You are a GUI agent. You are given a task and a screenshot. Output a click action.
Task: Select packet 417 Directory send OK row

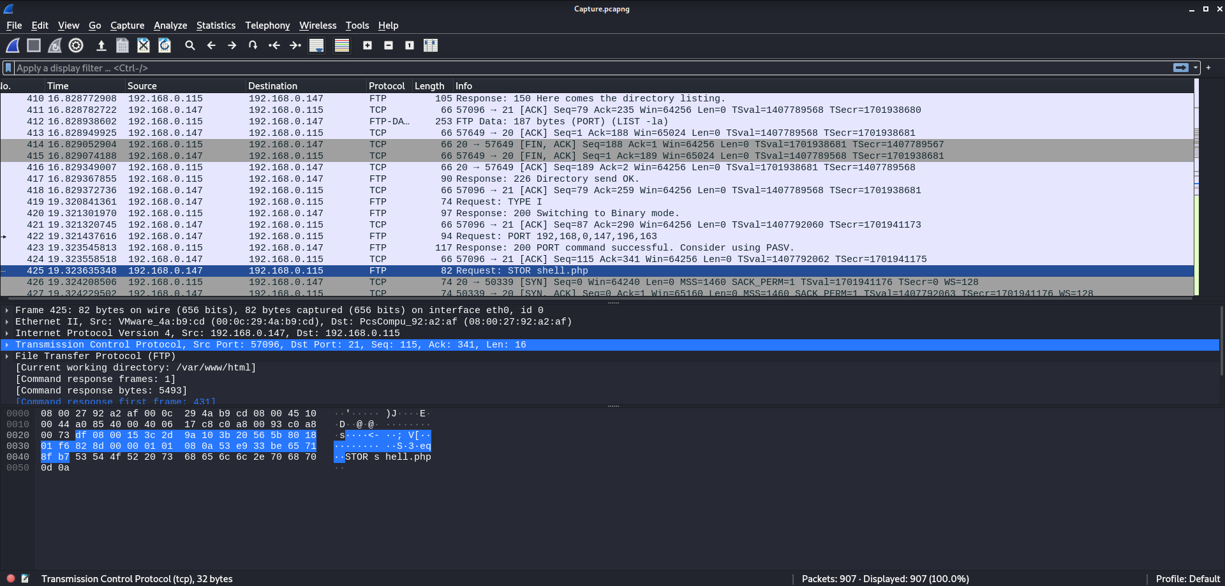(x=597, y=179)
